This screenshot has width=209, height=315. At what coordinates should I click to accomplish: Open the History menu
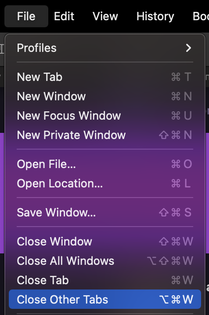tap(155, 16)
